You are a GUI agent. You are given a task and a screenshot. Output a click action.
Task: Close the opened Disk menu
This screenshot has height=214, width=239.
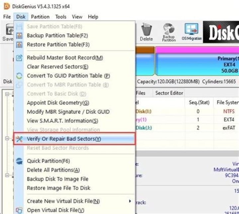pos(21,17)
